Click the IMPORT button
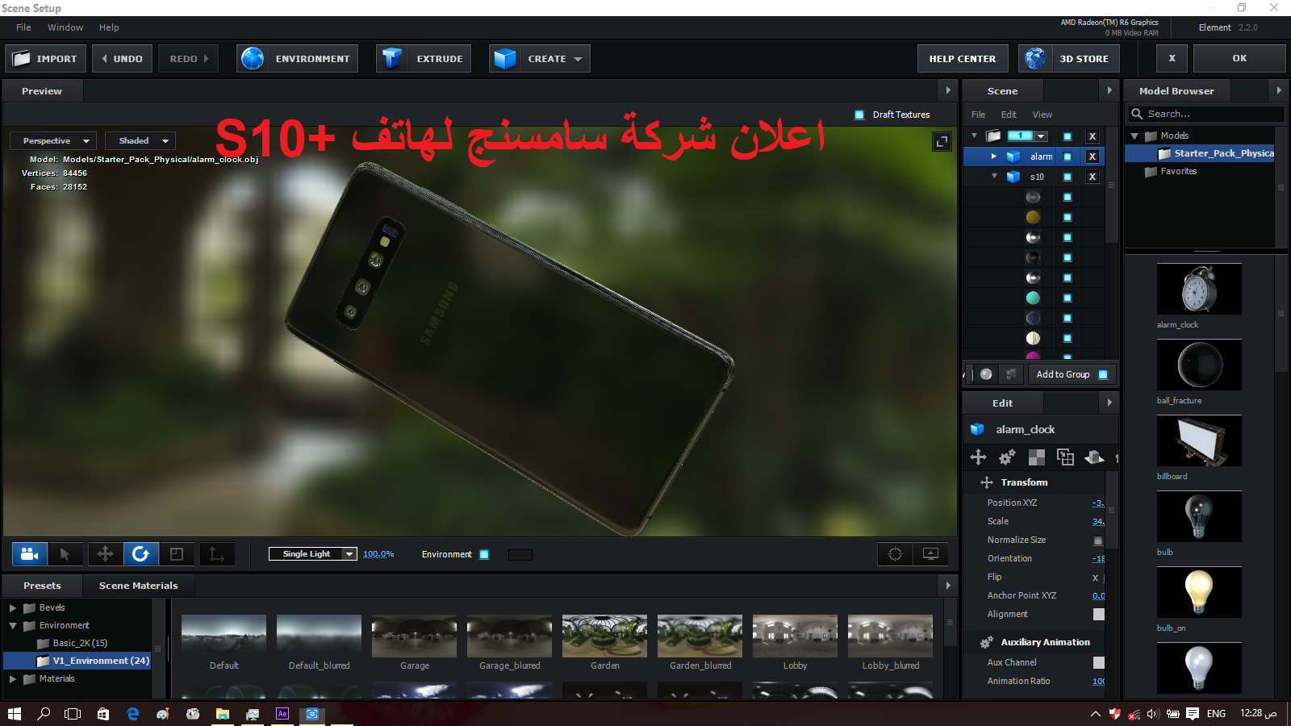The image size is (1291, 726). 46,59
